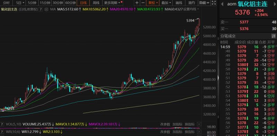Screen dimensions: 277x136
Task: Open MA help question mark icon
Action: point(41,9)
